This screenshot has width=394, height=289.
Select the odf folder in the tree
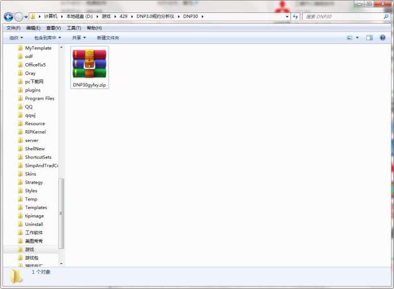tap(25, 56)
